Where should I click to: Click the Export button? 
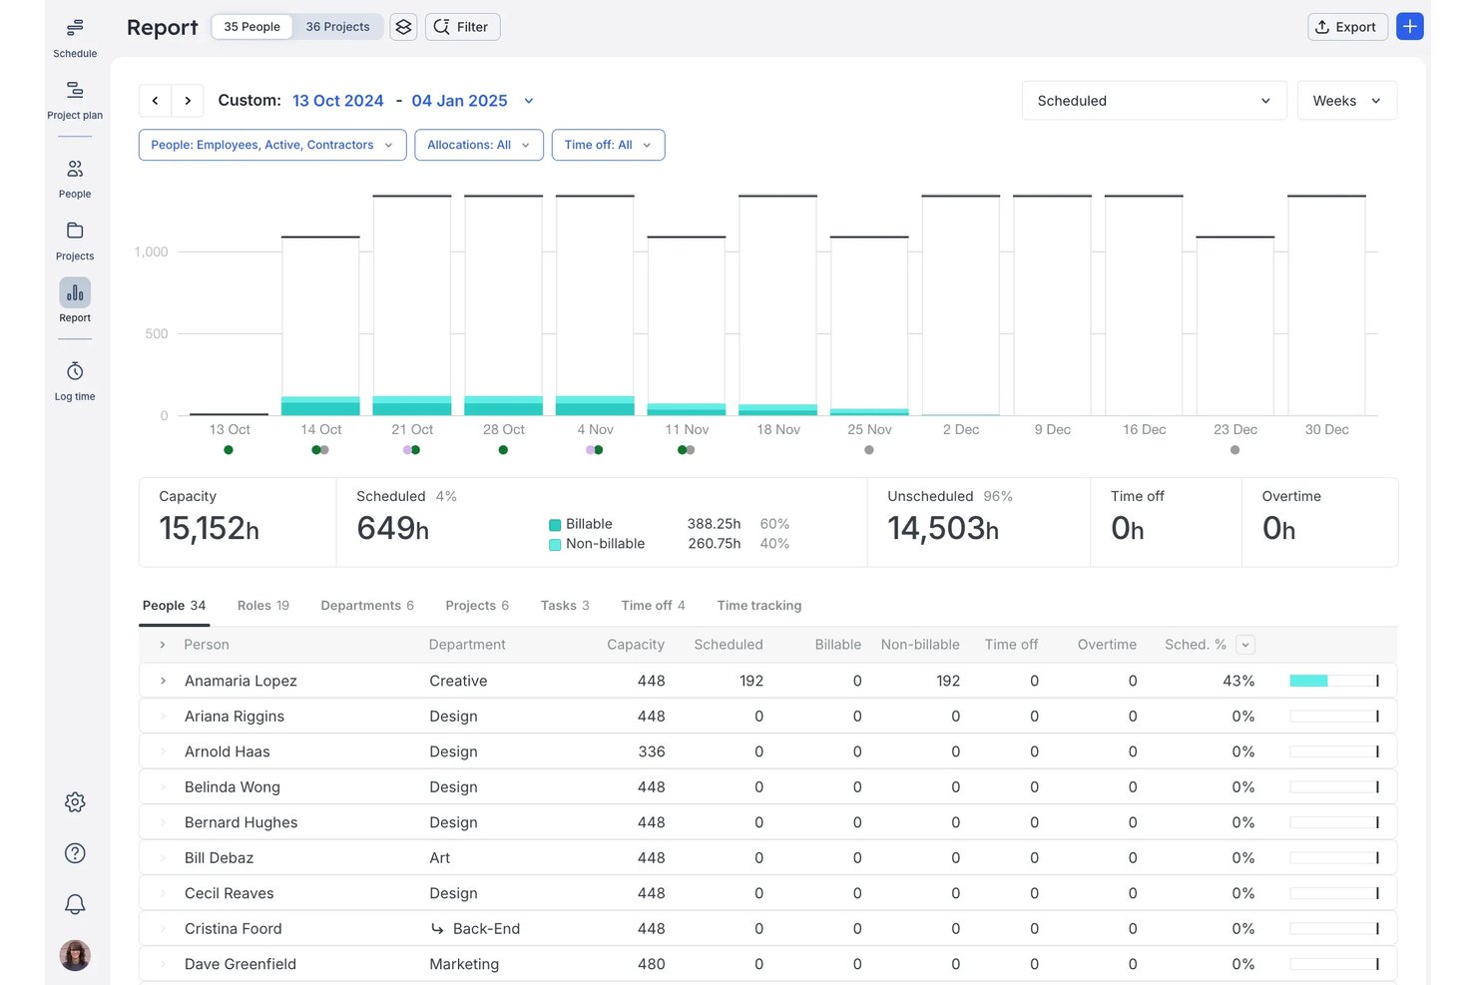tap(1347, 27)
